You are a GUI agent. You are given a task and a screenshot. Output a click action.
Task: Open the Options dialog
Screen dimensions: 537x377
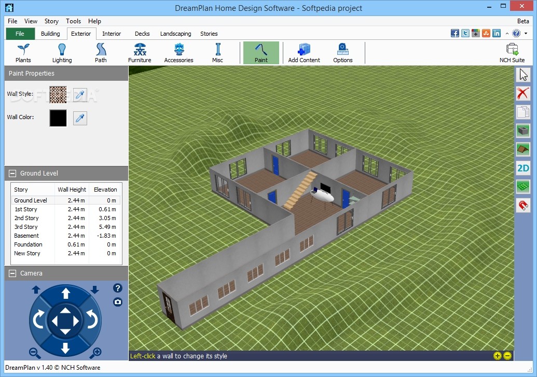[343, 53]
